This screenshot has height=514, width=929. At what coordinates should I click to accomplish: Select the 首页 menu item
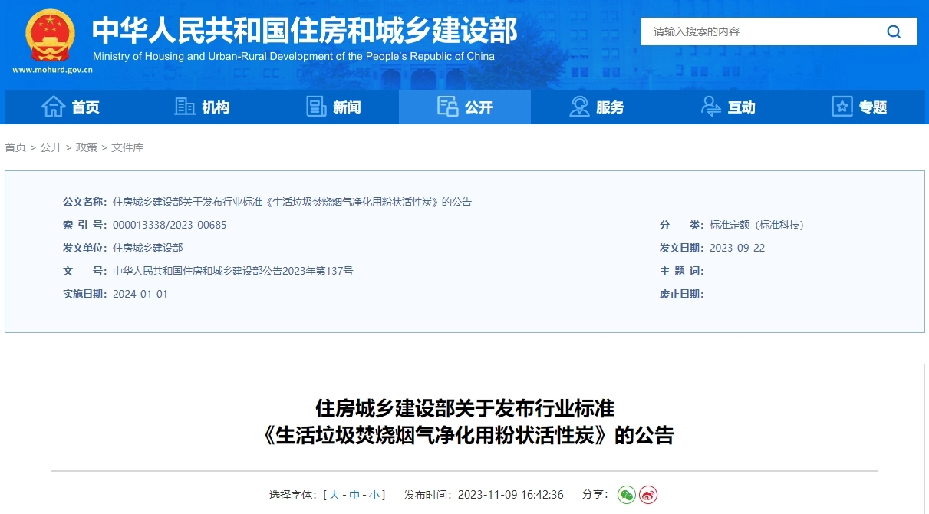coord(71,107)
